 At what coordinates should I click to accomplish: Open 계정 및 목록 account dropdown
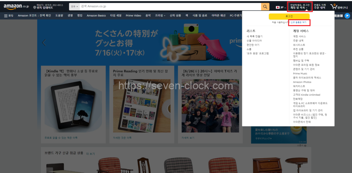[x=300, y=6]
